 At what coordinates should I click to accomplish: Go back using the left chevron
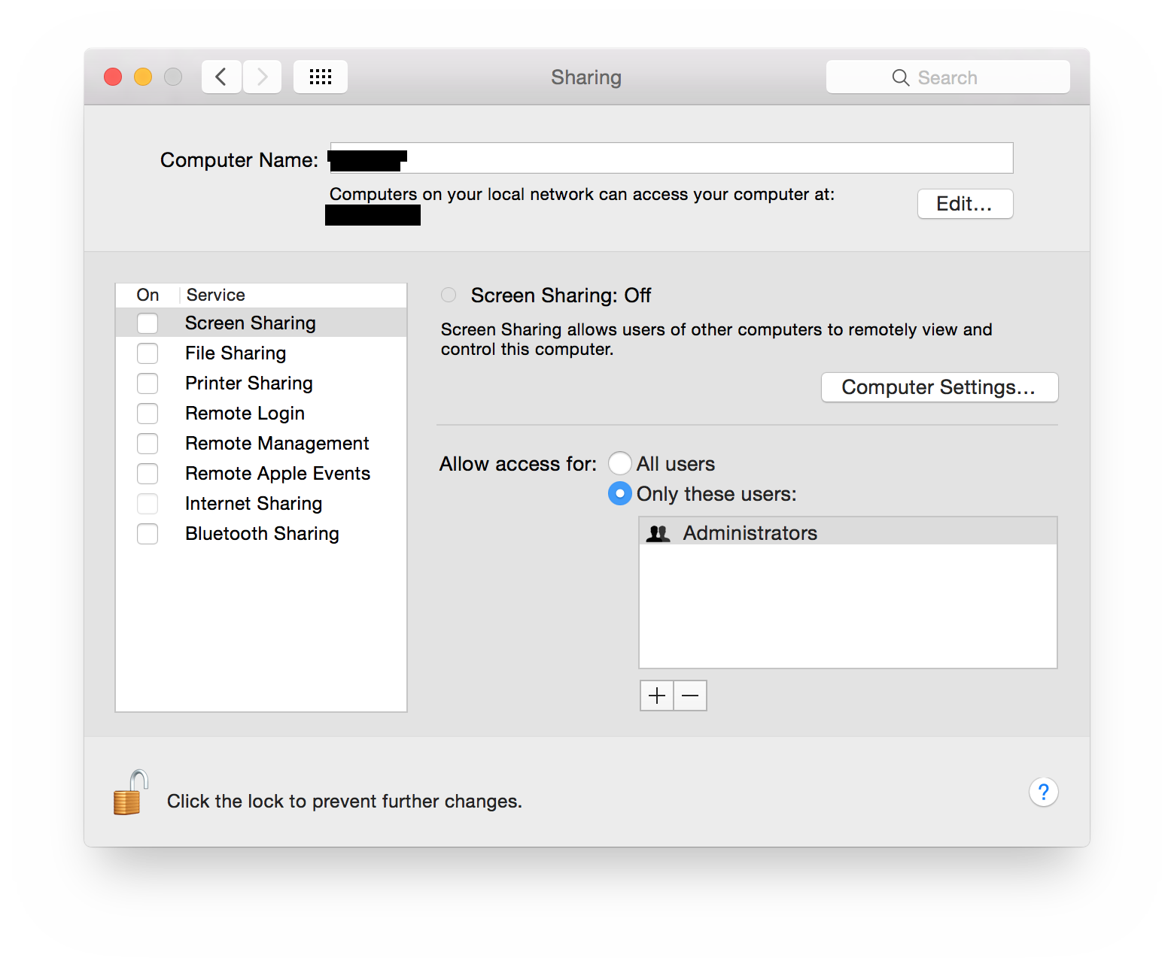point(221,77)
